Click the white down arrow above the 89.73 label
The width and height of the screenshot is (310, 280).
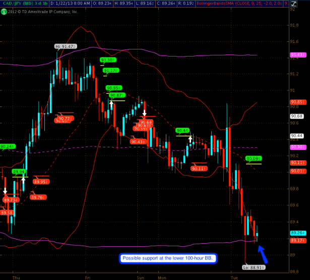(6, 191)
